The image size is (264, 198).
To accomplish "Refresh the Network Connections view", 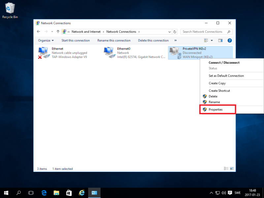I will (x=175, y=32).
